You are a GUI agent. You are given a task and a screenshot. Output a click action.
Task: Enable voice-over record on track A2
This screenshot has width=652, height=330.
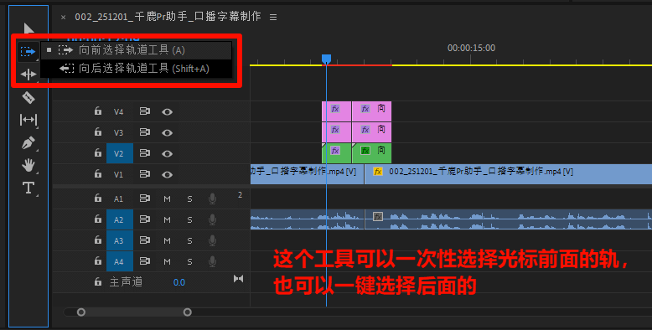(212, 219)
